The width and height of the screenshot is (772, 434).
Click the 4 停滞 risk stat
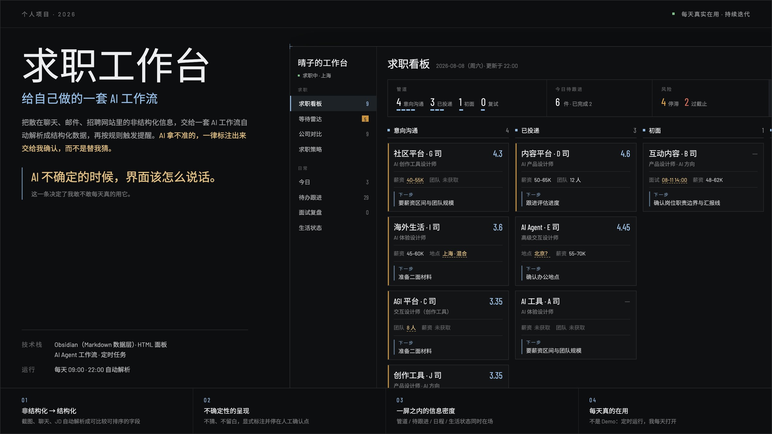(x=670, y=103)
